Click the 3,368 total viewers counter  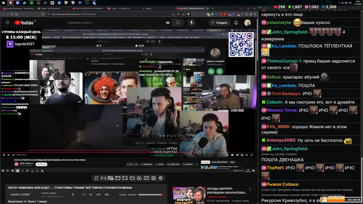pos(329,7)
